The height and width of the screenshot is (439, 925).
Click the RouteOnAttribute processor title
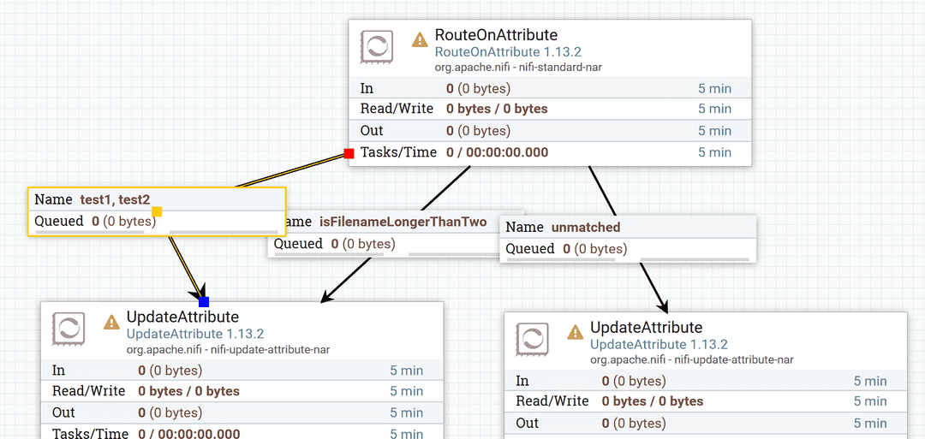click(x=496, y=35)
